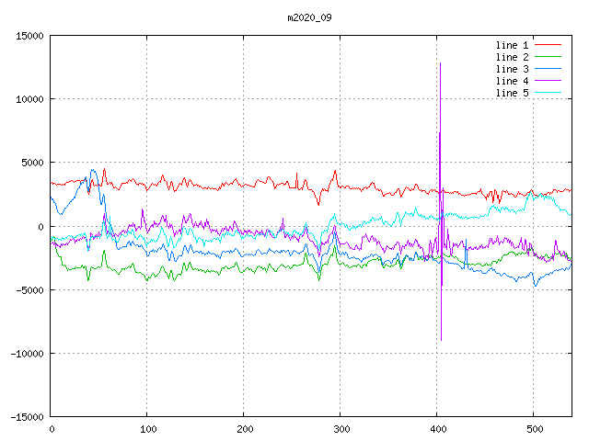589x441 pixels.
Task: Click the red line 1 legend sample
Action: [548, 45]
